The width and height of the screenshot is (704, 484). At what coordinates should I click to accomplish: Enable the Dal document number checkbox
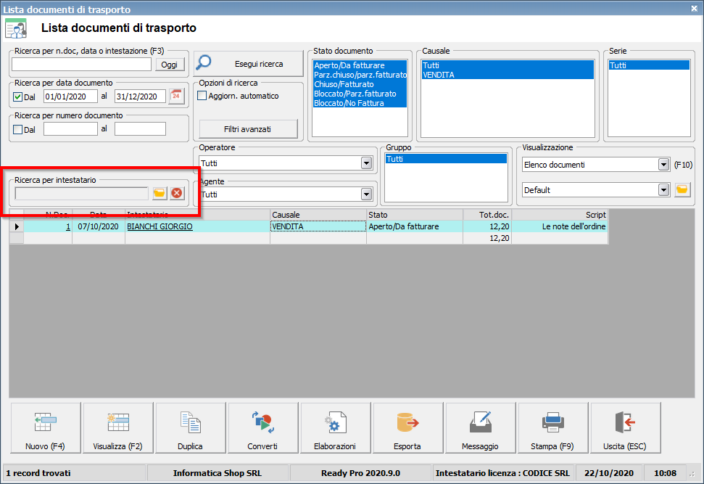pyautogui.click(x=18, y=129)
